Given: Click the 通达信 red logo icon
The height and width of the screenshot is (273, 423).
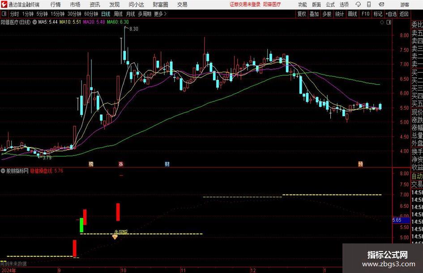Looking at the screenshot, I should coord(4,4).
